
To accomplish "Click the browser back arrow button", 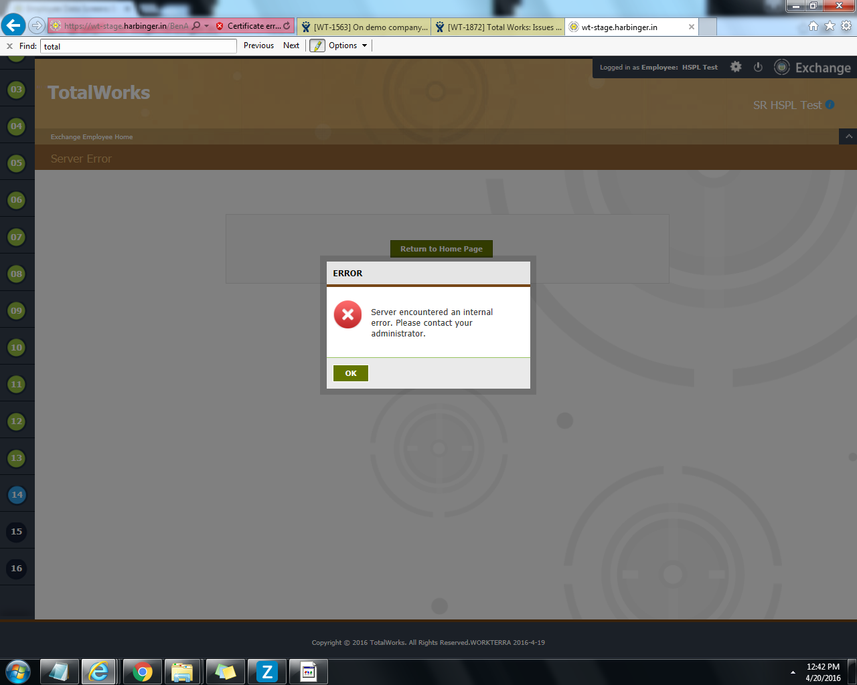I will pyautogui.click(x=13, y=25).
